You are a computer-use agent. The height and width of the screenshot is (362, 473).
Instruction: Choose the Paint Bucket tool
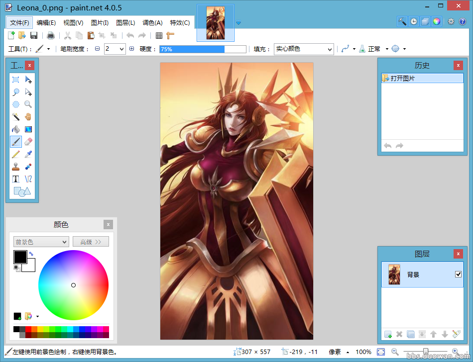(x=16, y=129)
